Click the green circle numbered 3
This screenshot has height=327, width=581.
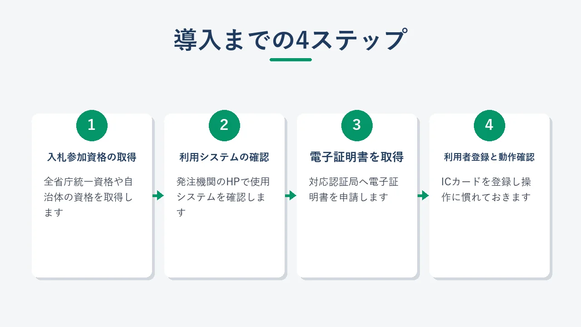(357, 125)
